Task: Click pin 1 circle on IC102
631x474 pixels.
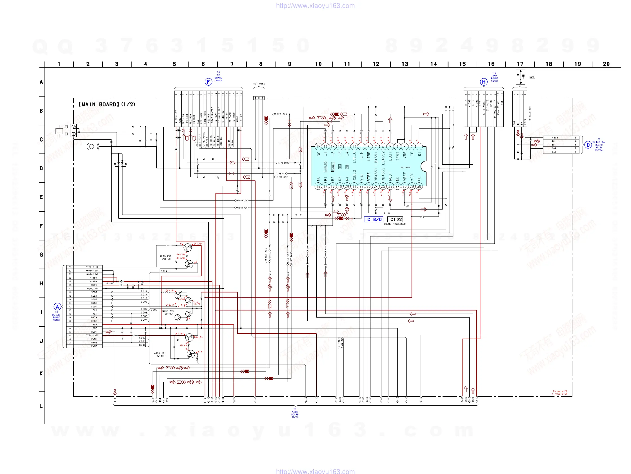Action: [x=419, y=147]
